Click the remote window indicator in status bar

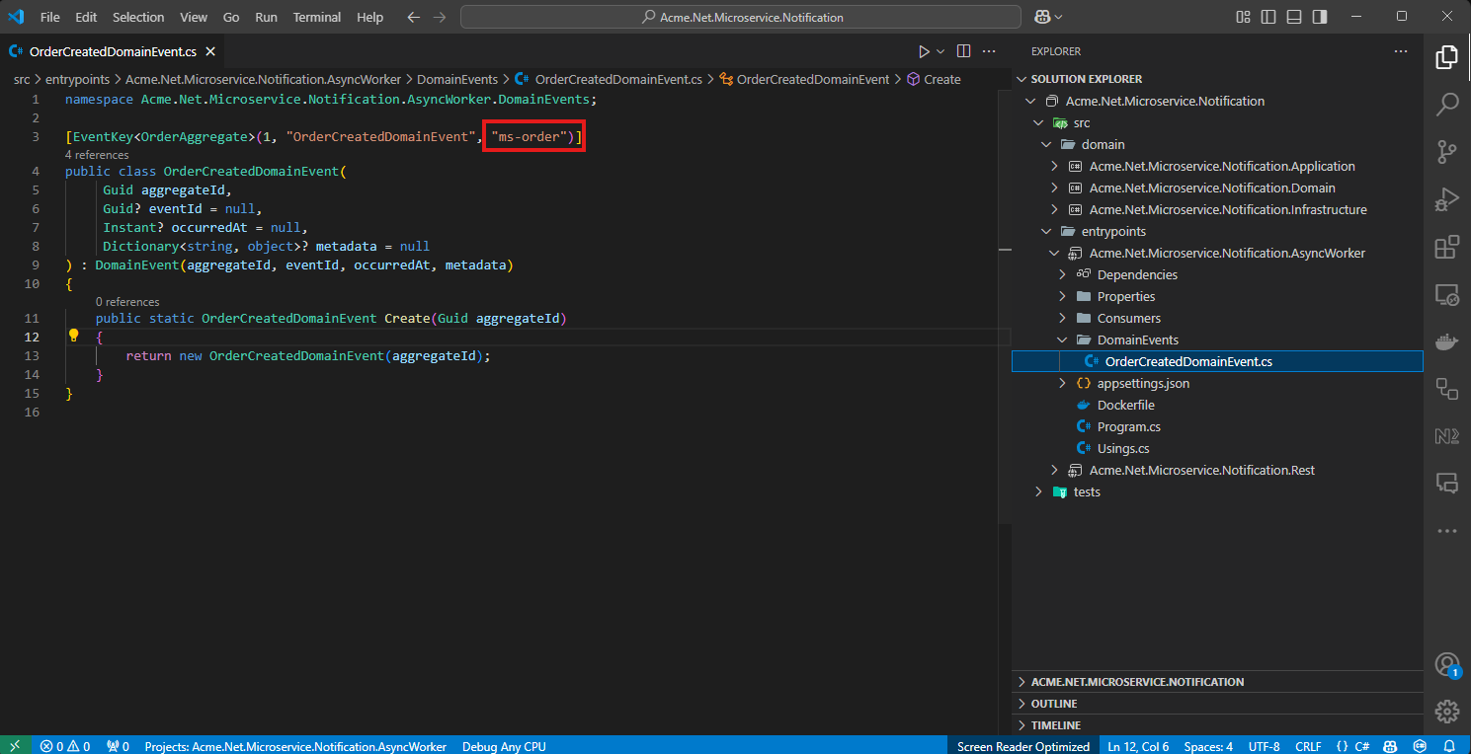coord(14,746)
